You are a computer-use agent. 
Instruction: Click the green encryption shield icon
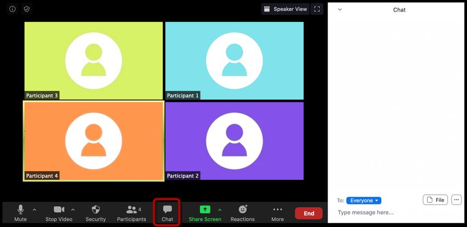(27, 9)
